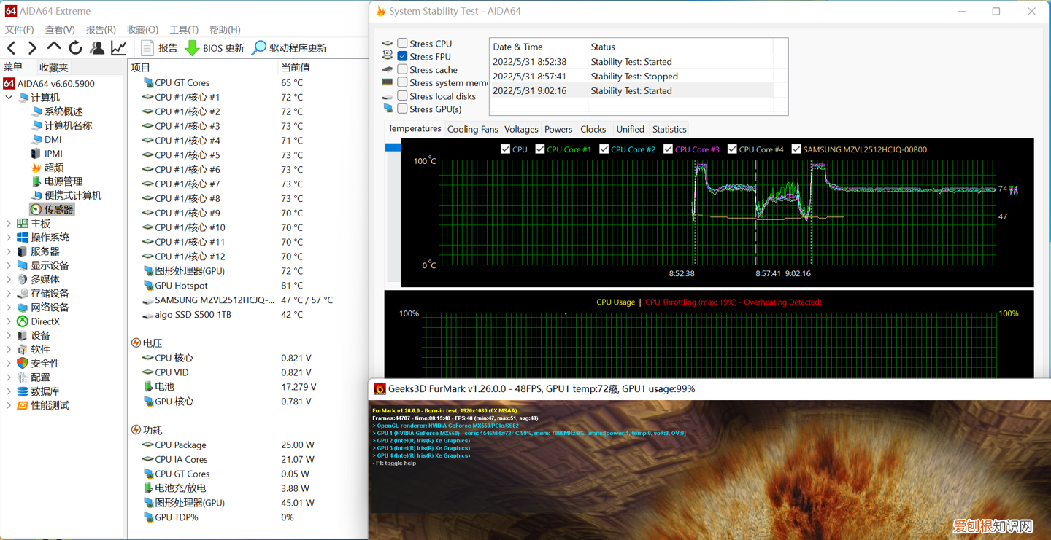
Task: Select 系统概述 in the sidebar tree
Action: (63, 111)
